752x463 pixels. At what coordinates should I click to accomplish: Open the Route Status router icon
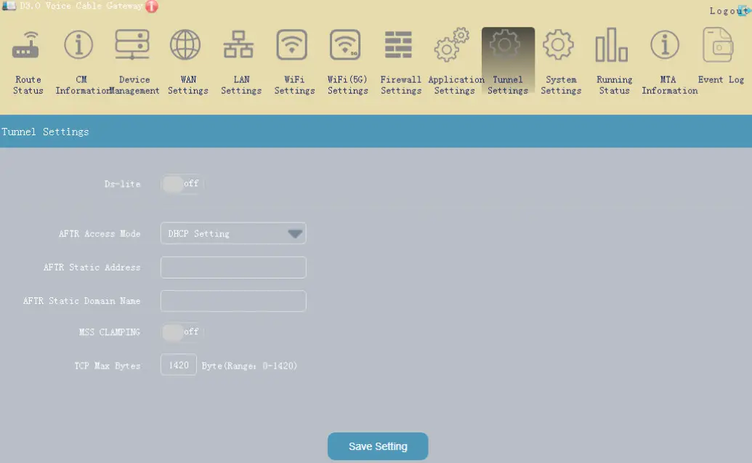26,45
